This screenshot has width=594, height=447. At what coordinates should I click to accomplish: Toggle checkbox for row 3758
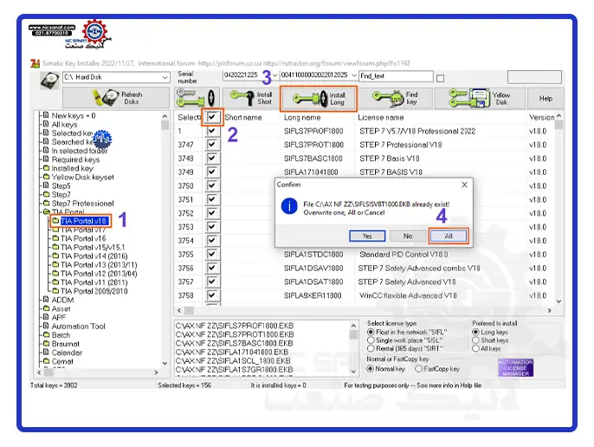pyautogui.click(x=212, y=295)
